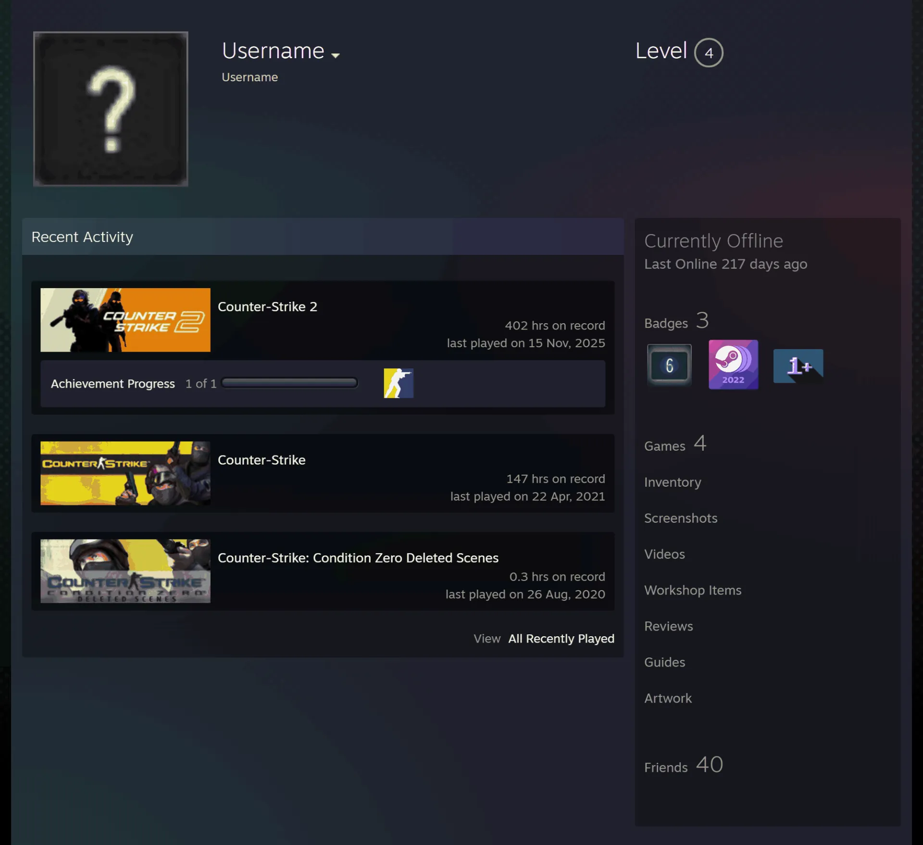Go to Inventory

click(x=673, y=482)
